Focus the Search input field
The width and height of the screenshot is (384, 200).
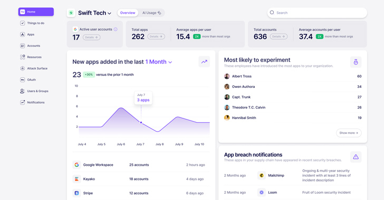point(317,13)
